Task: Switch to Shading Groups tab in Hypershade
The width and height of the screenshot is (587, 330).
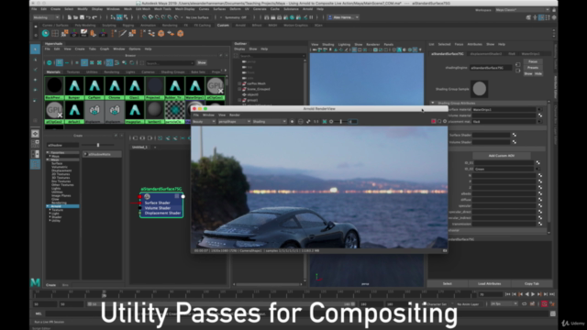Action: pyautogui.click(x=172, y=71)
